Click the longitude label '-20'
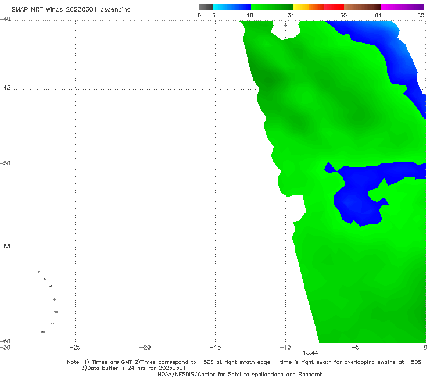This screenshot has height=378, width=430. pos(145,347)
